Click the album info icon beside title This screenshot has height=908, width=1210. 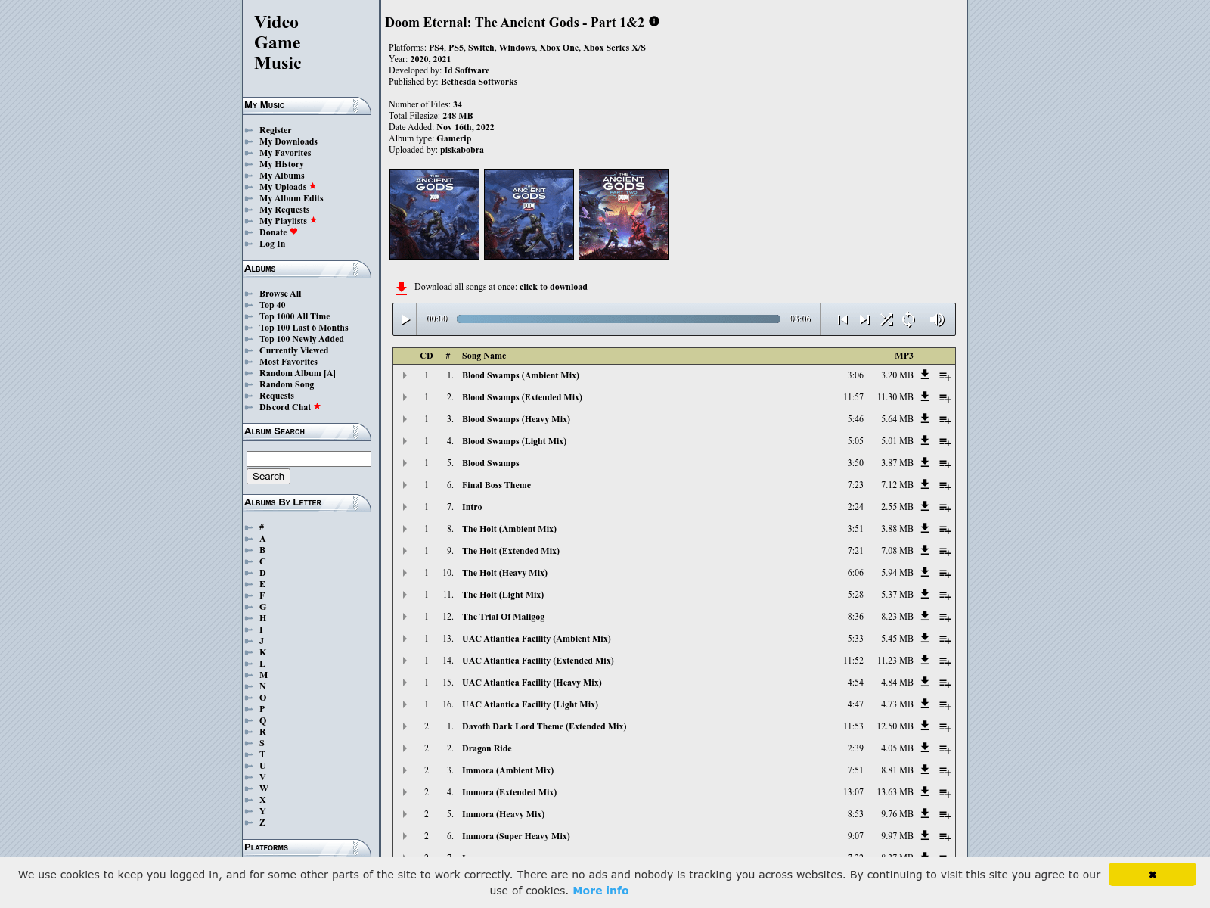coord(654,21)
